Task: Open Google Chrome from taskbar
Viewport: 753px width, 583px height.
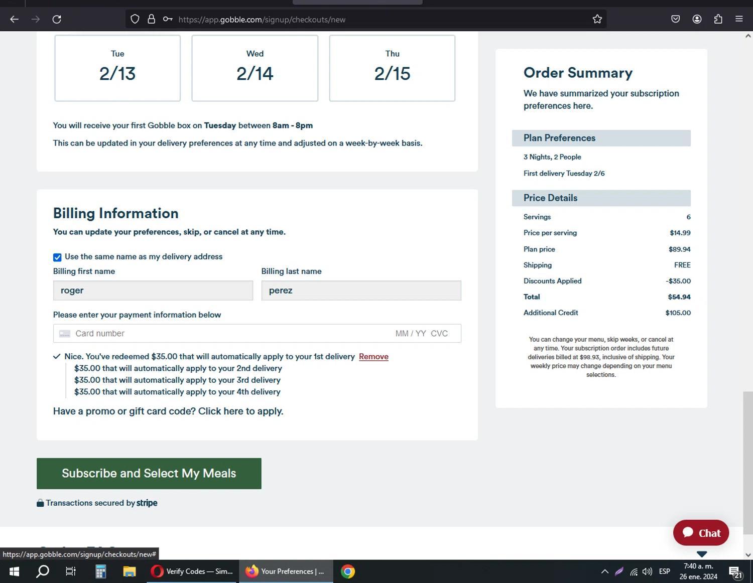Action: [x=348, y=571]
